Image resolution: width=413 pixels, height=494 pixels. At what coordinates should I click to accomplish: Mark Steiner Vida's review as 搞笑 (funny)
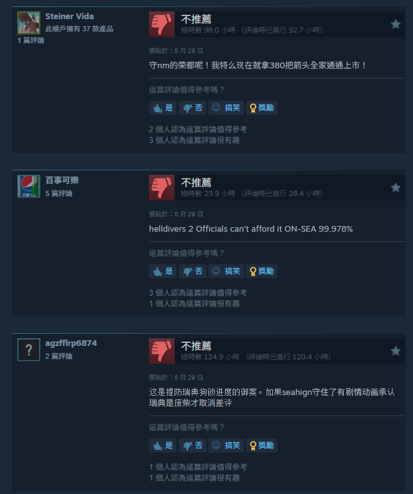click(226, 108)
